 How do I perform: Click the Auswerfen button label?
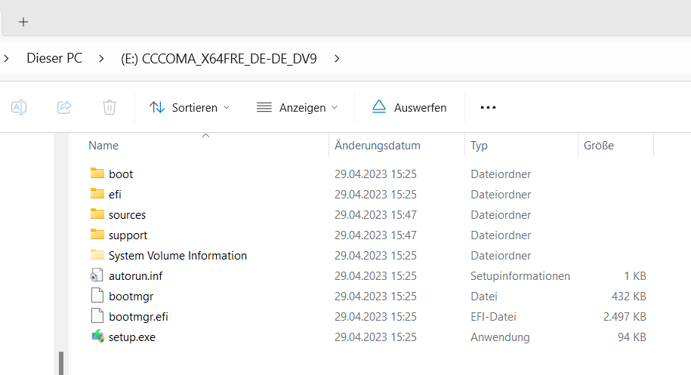click(420, 108)
